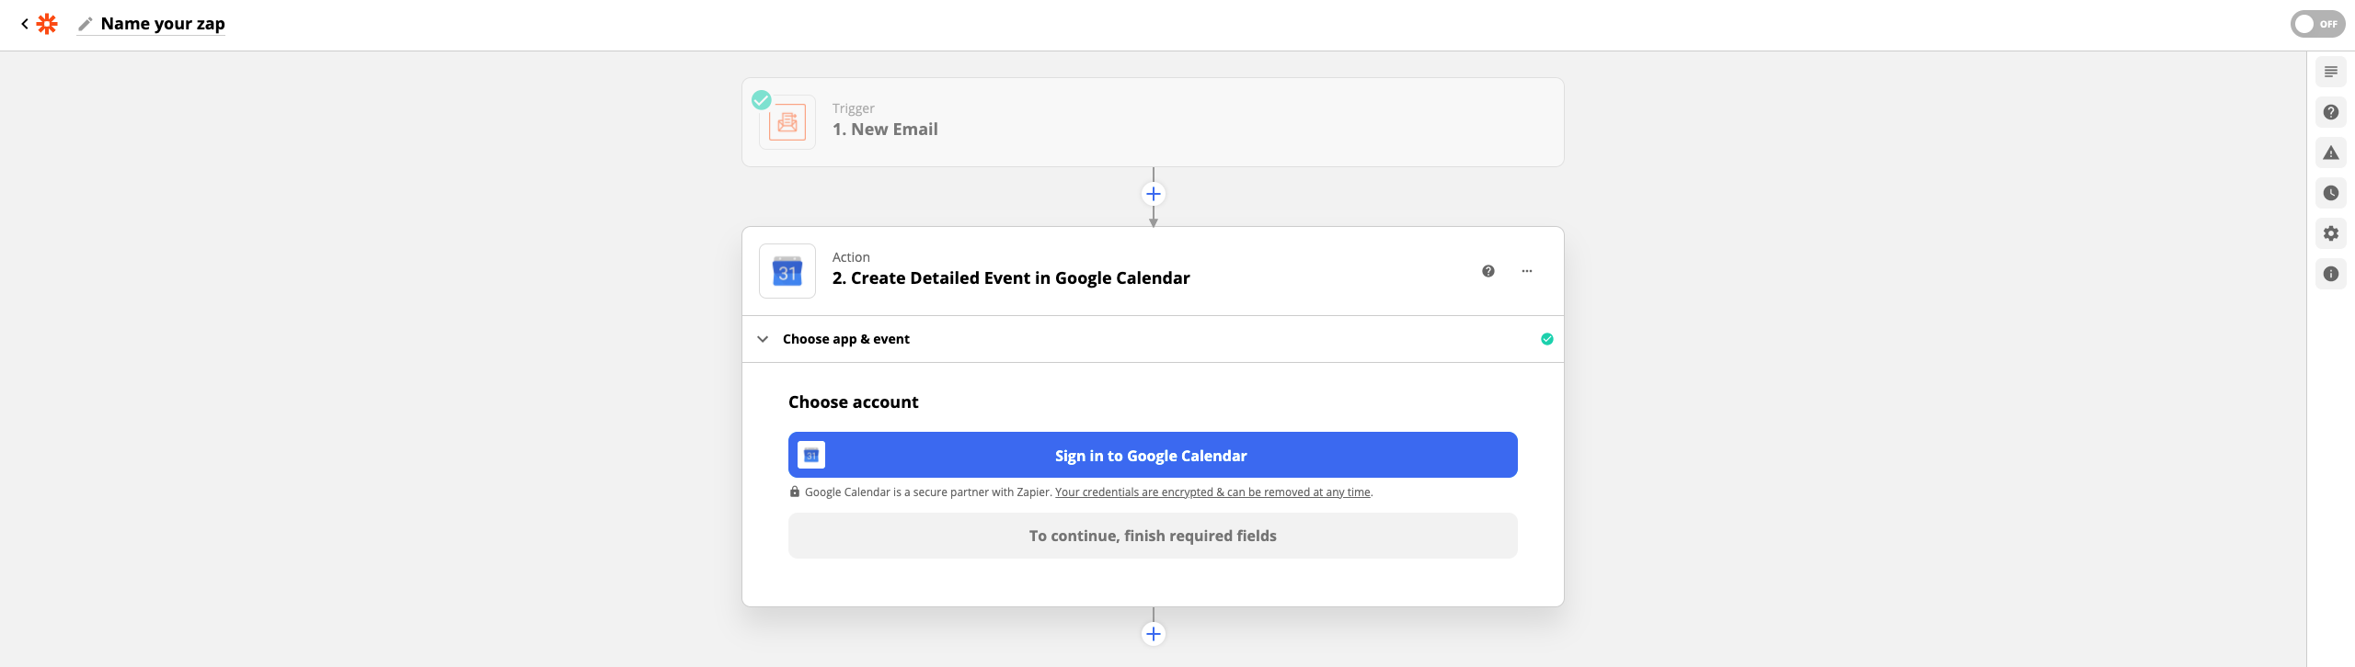Open the credentials are encrypted link
2355x667 pixels.
1212,492
